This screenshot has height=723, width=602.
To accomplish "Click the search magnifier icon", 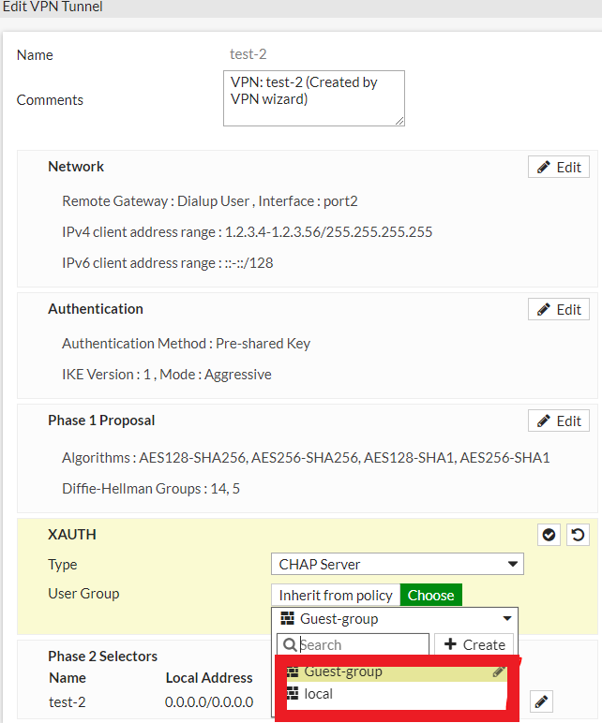I will (x=290, y=645).
